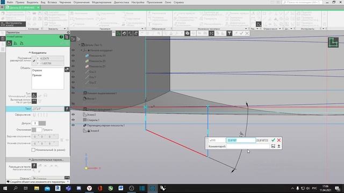Viewport: 344px width, 193px height.
Task: Click the command search field
Action: (x=302, y=2)
